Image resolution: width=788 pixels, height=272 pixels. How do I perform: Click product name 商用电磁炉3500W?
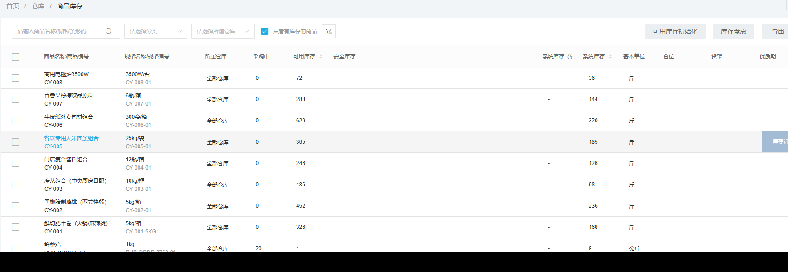[67, 74]
